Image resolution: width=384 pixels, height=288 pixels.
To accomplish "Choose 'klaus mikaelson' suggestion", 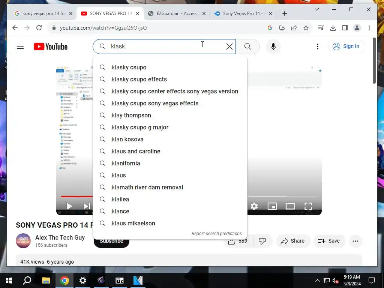I will (x=170, y=223).
